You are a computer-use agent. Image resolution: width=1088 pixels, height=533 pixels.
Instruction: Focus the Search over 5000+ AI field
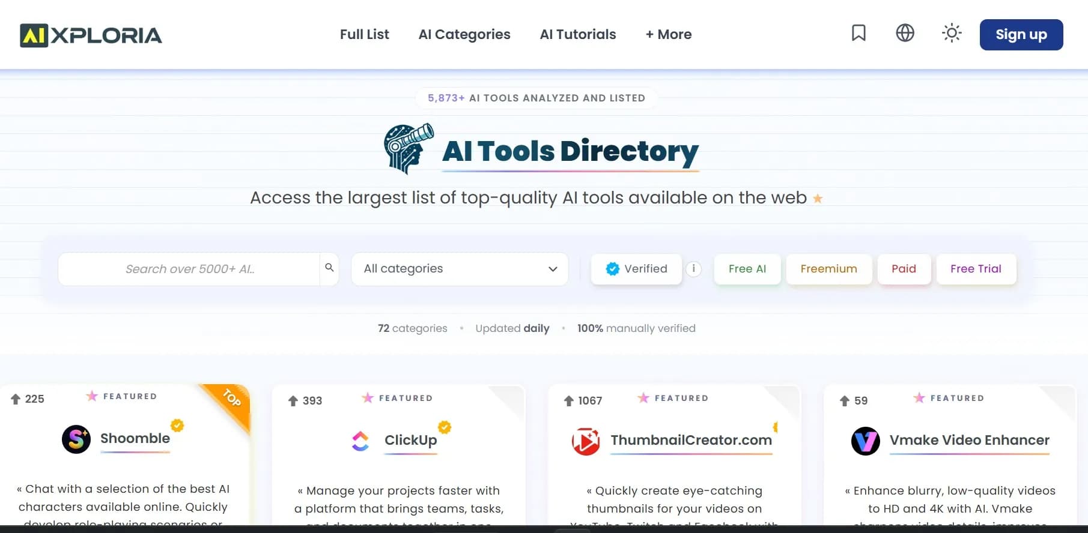point(189,269)
